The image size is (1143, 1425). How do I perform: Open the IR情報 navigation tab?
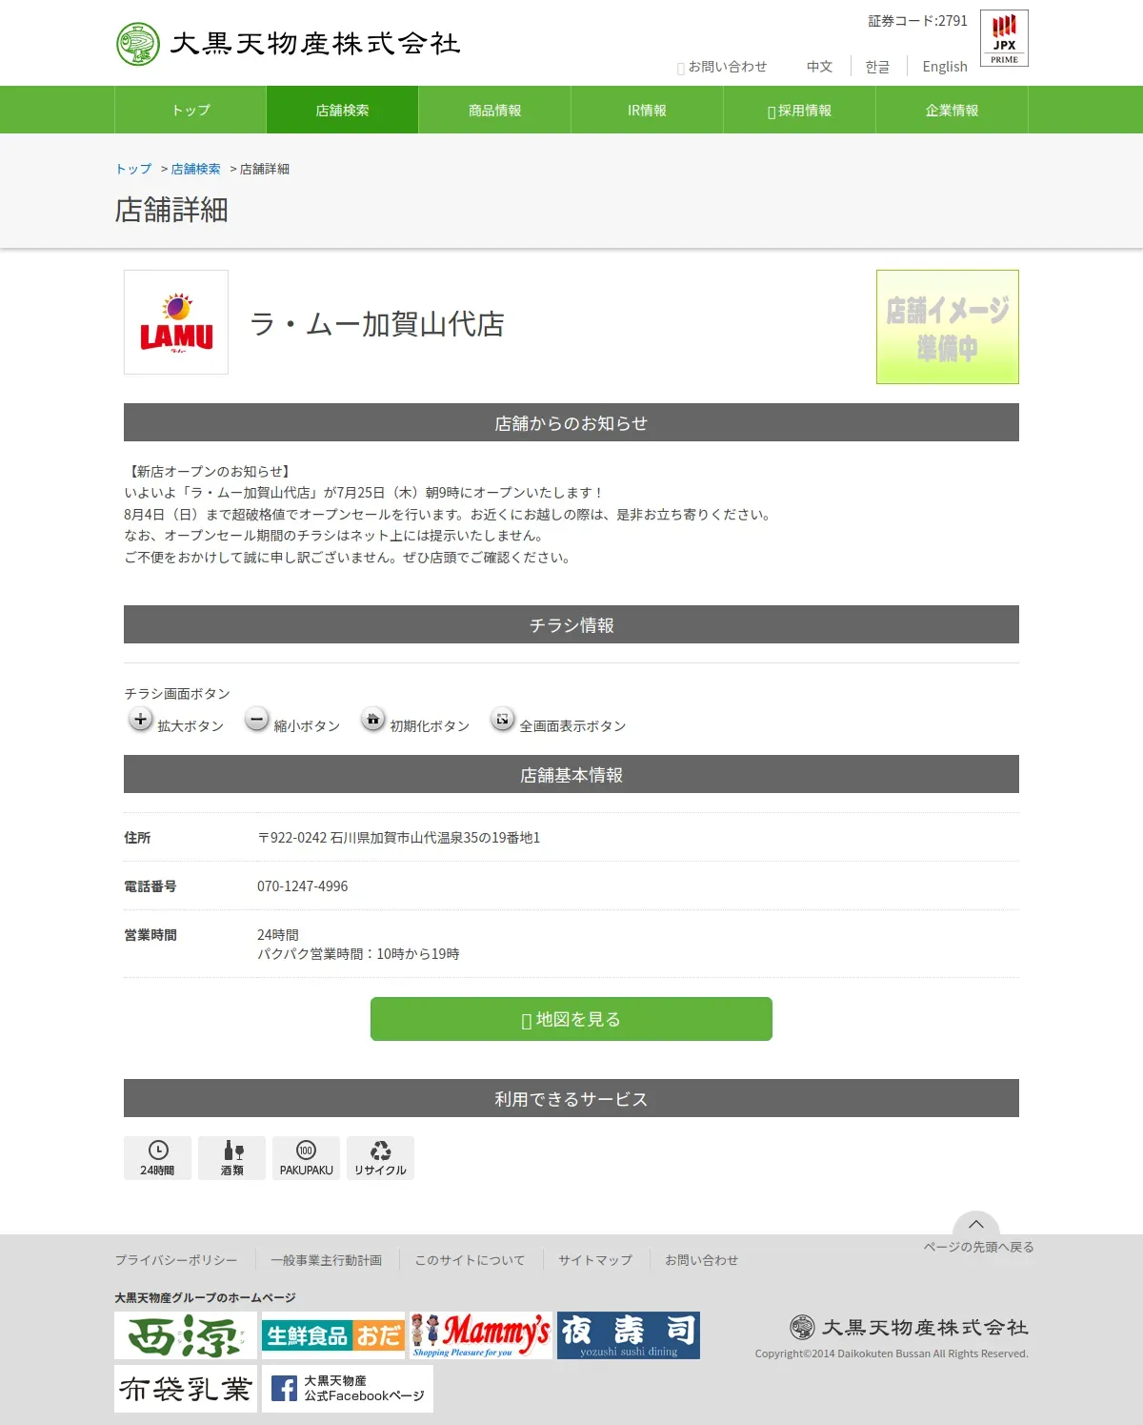tap(648, 110)
